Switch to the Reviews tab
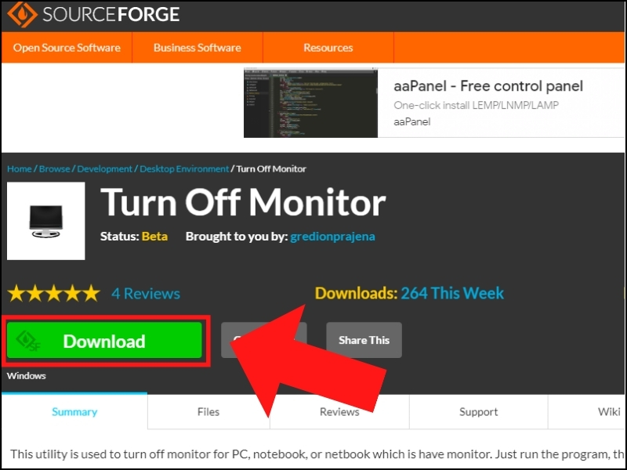 click(x=339, y=412)
